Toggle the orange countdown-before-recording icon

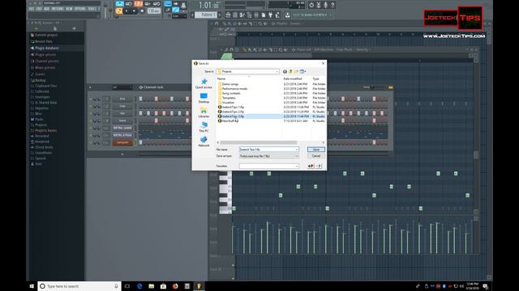(x=138, y=4)
